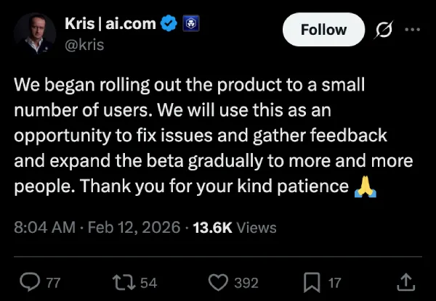The image size is (436, 301).
Task: Click the 392 likes count
Action: click(x=247, y=283)
